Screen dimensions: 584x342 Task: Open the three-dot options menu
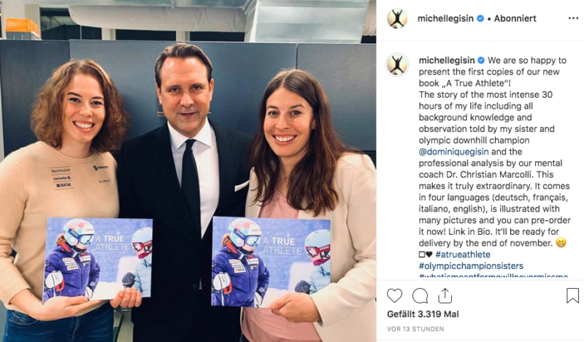pyautogui.click(x=573, y=18)
